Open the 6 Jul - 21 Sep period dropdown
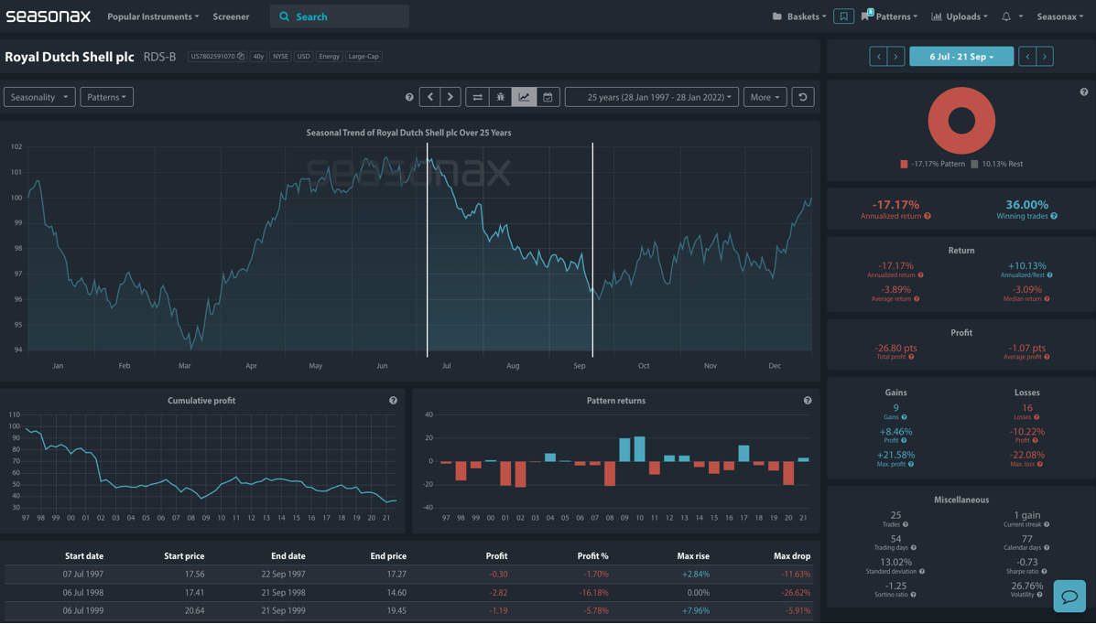 click(x=961, y=57)
